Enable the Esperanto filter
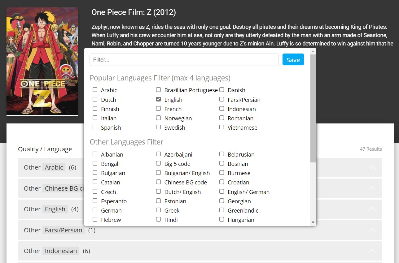The image size is (399, 263). point(95,200)
